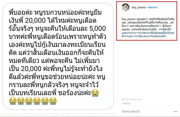Image resolution: width=180 pixels, height=117 pixels.
Task: View the list of 46,407 likes
Action: (132, 99)
